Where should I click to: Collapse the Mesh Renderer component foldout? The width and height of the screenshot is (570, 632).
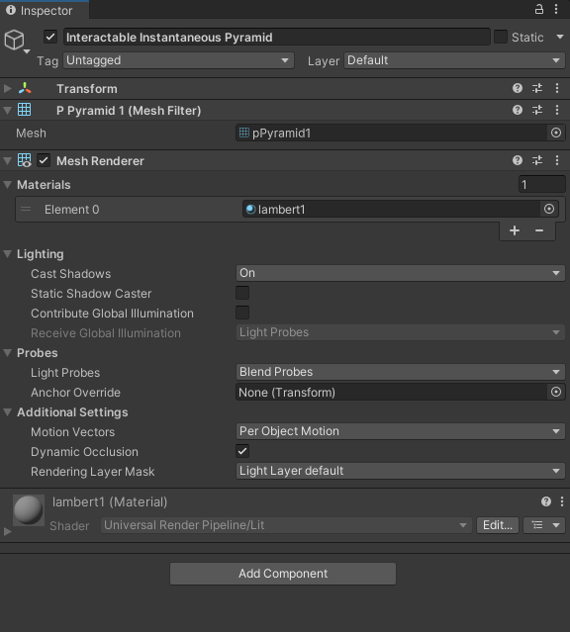(x=7, y=161)
